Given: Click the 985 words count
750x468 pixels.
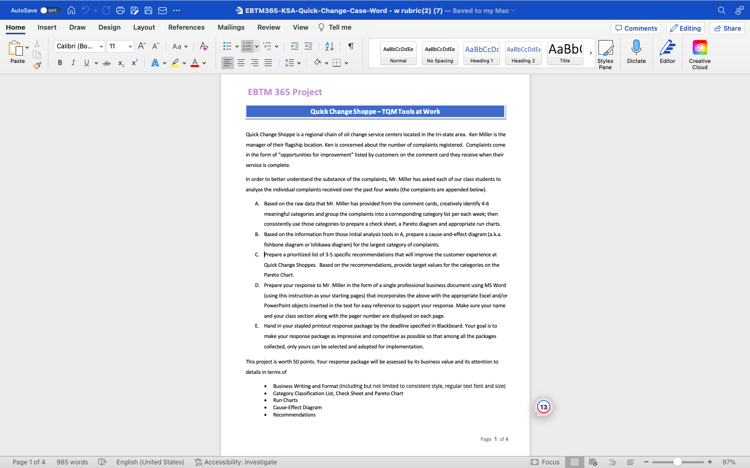Looking at the screenshot, I should click(72, 462).
